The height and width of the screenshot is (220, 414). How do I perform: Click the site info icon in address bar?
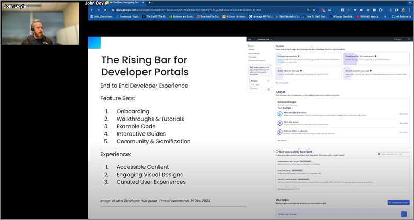coord(113,10)
